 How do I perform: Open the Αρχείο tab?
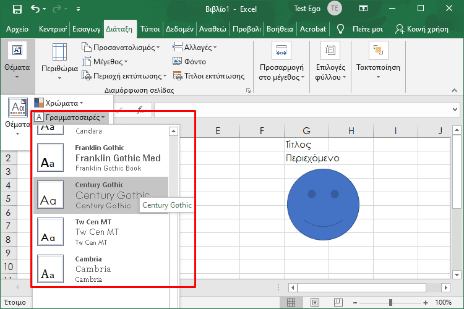click(17, 29)
